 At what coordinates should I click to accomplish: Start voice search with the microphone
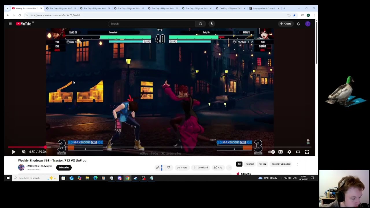point(212,24)
